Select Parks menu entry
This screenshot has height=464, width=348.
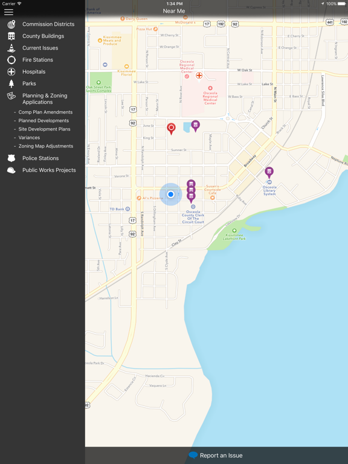[42, 84]
